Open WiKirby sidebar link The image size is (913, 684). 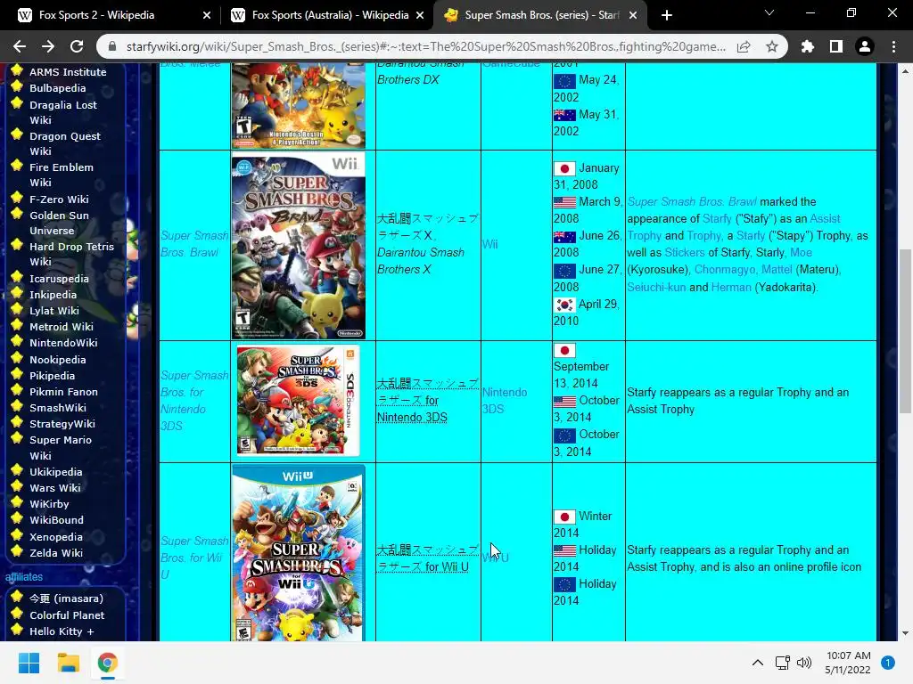(x=49, y=504)
